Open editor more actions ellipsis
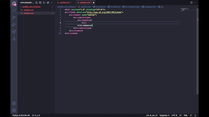209x117 pixels. (x=195, y=3)
